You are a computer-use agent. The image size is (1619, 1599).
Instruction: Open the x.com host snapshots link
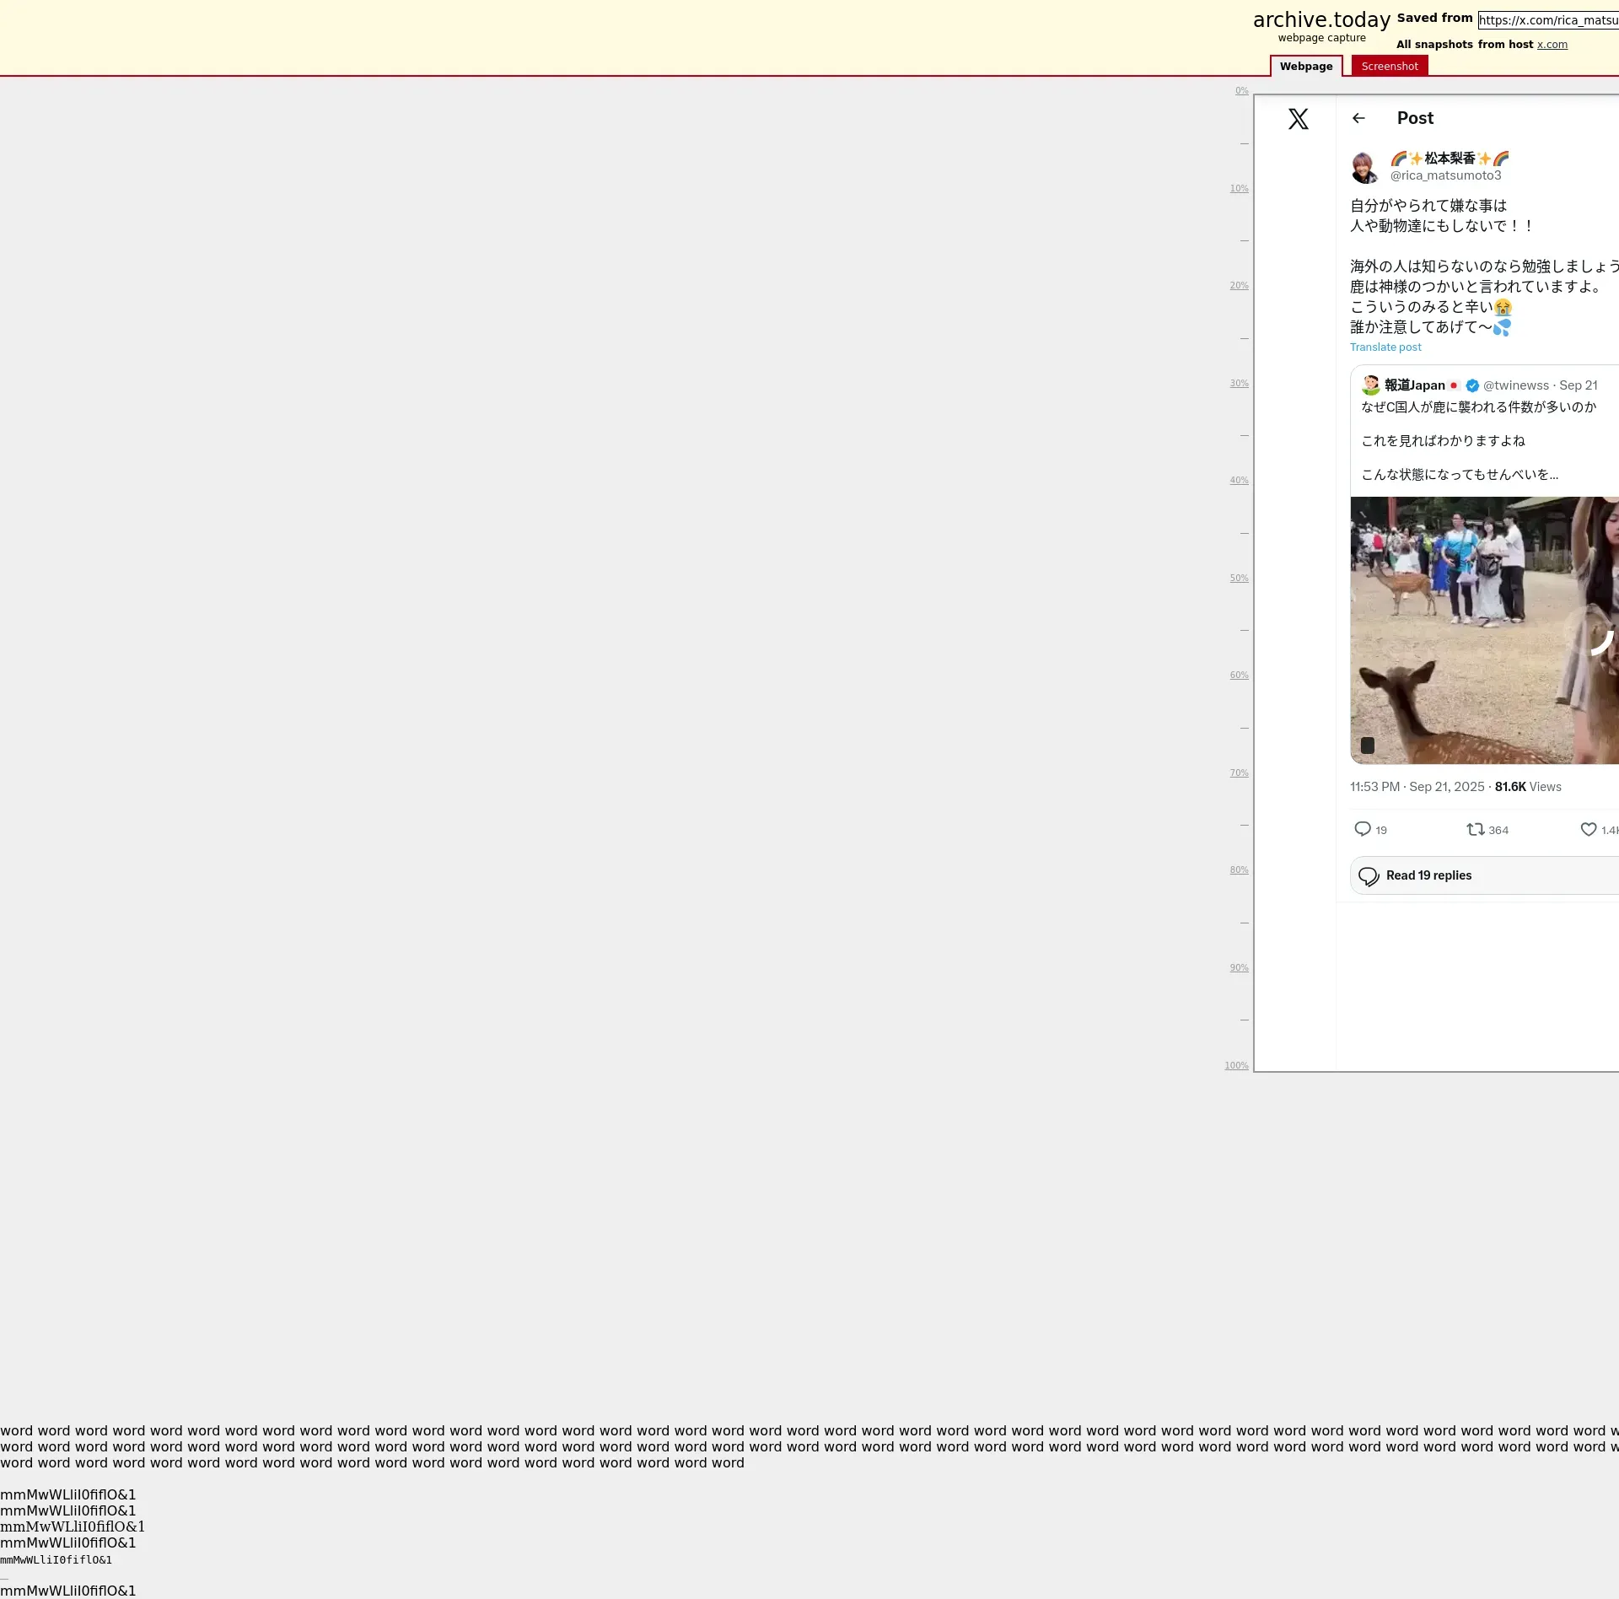pos(1552,45)
